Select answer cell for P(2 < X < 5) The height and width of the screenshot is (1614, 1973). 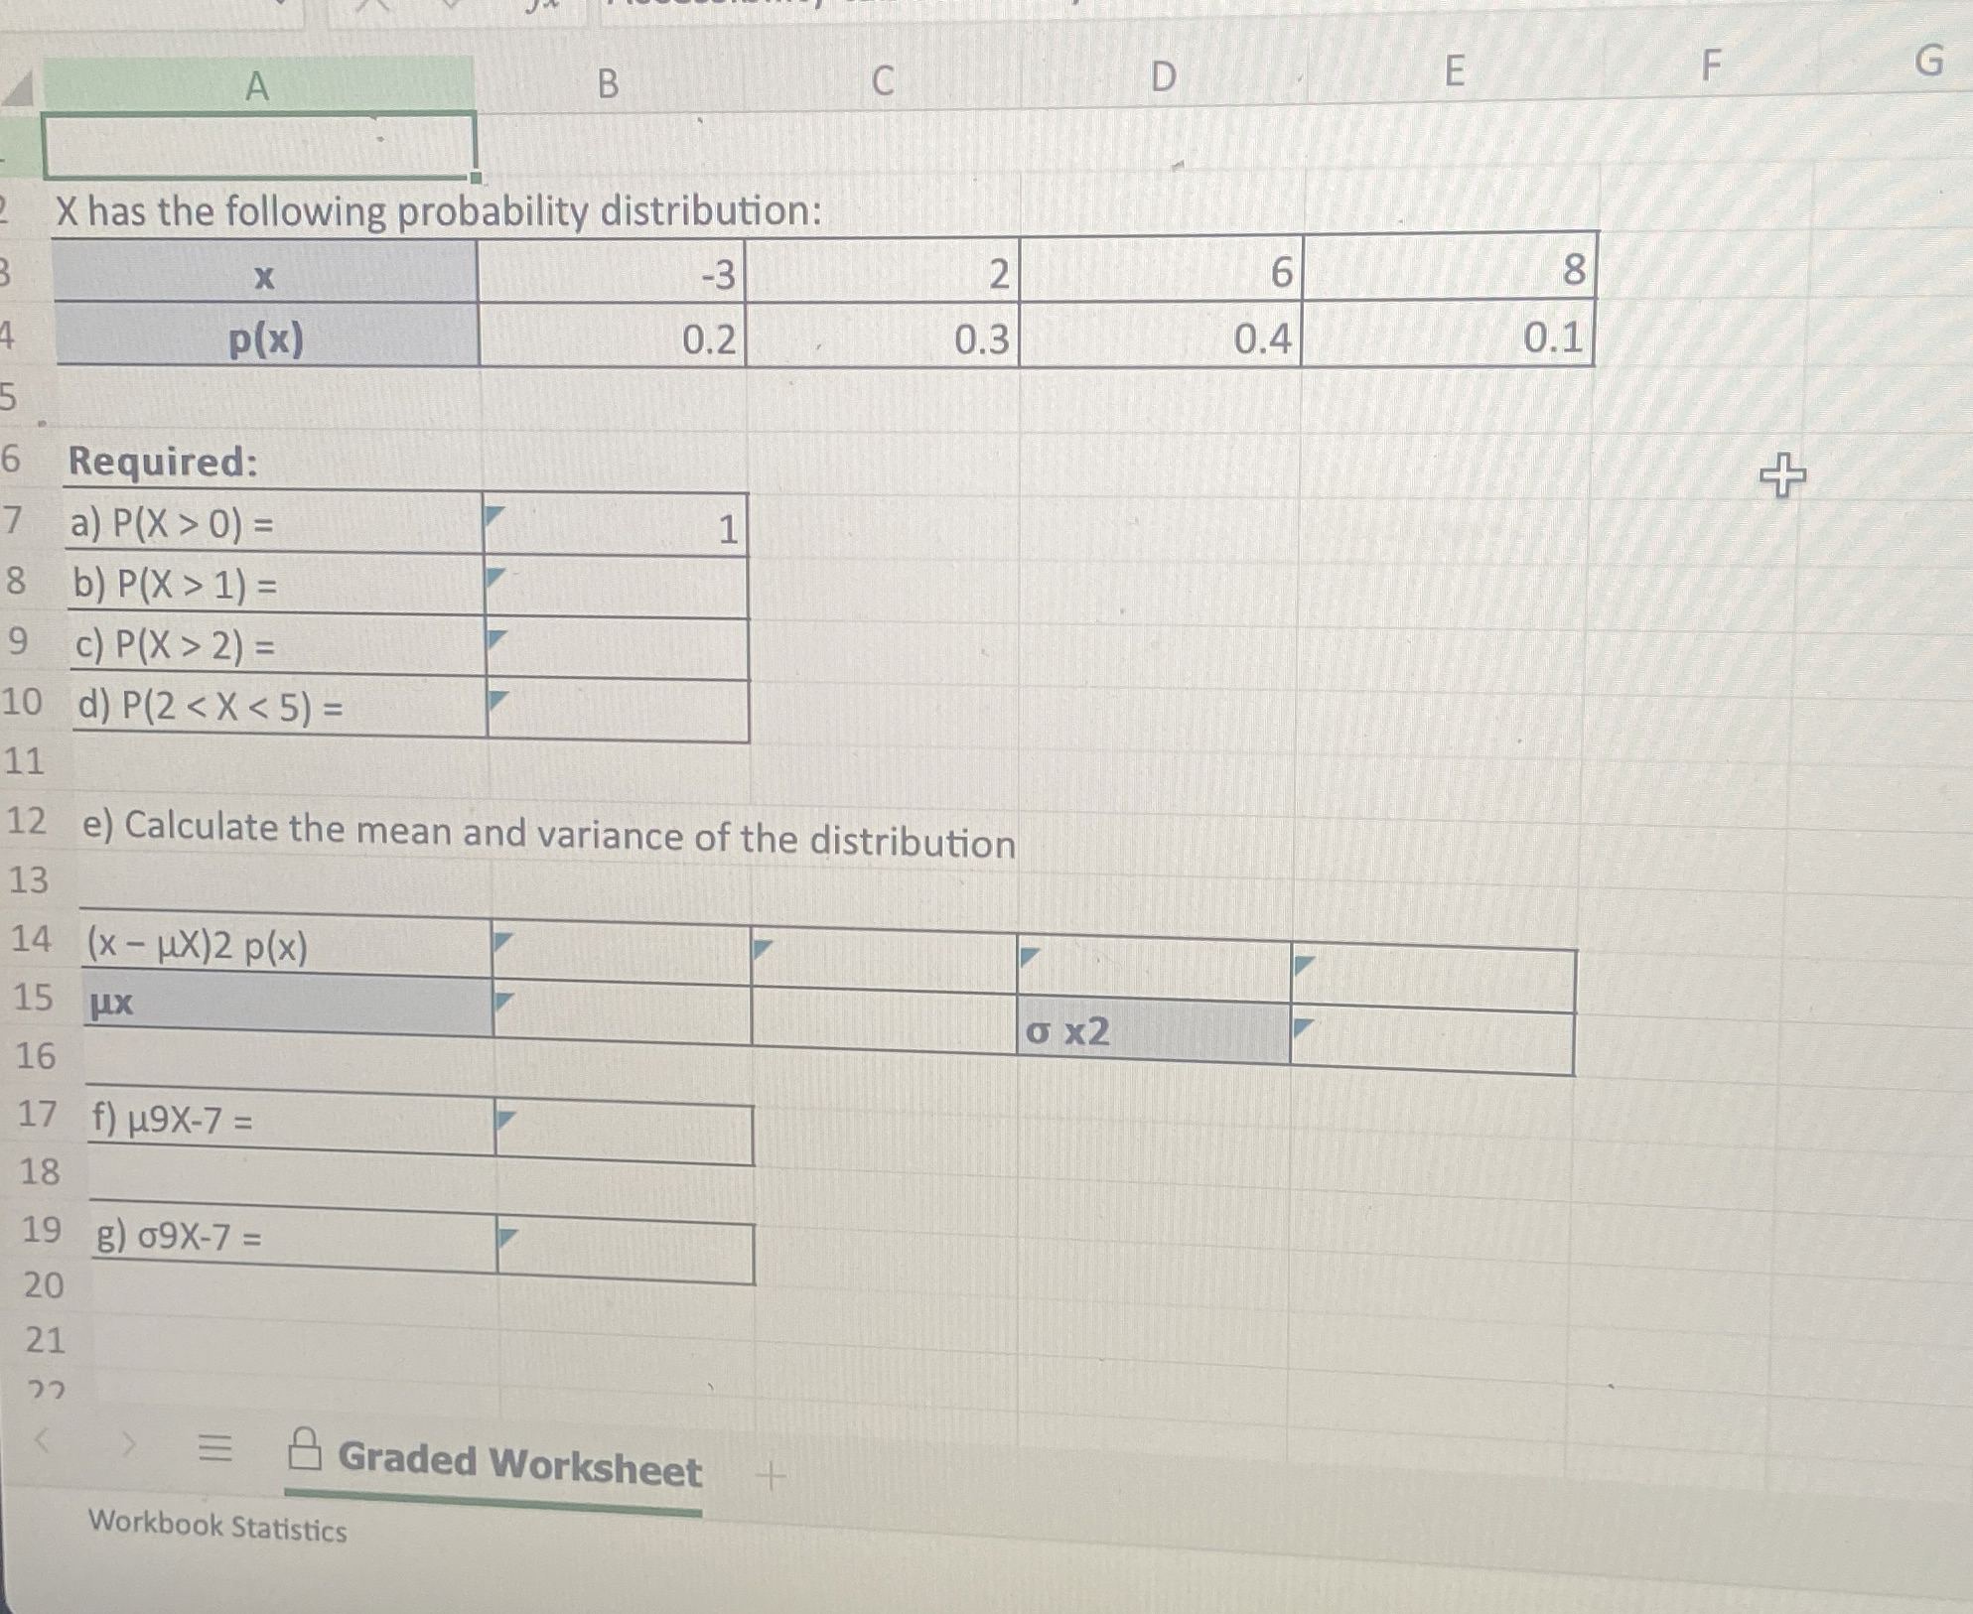[x=619, y=711]
